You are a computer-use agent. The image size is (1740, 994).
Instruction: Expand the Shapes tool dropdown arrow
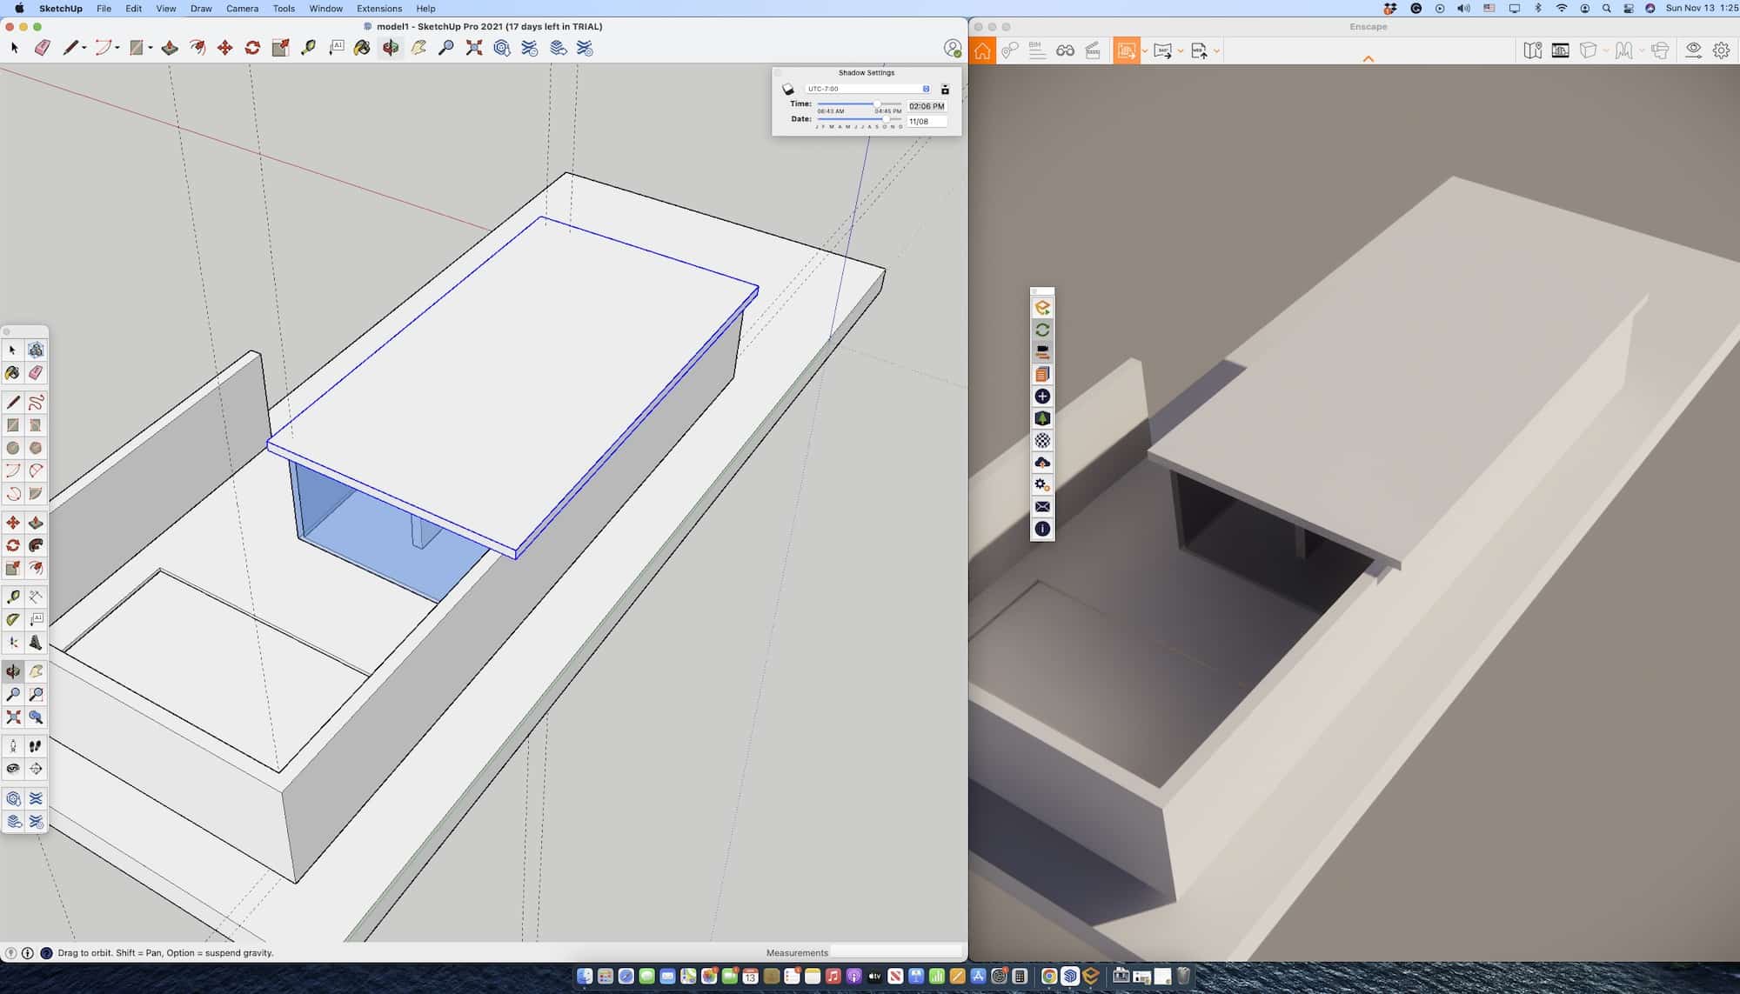tap(151, 49)
